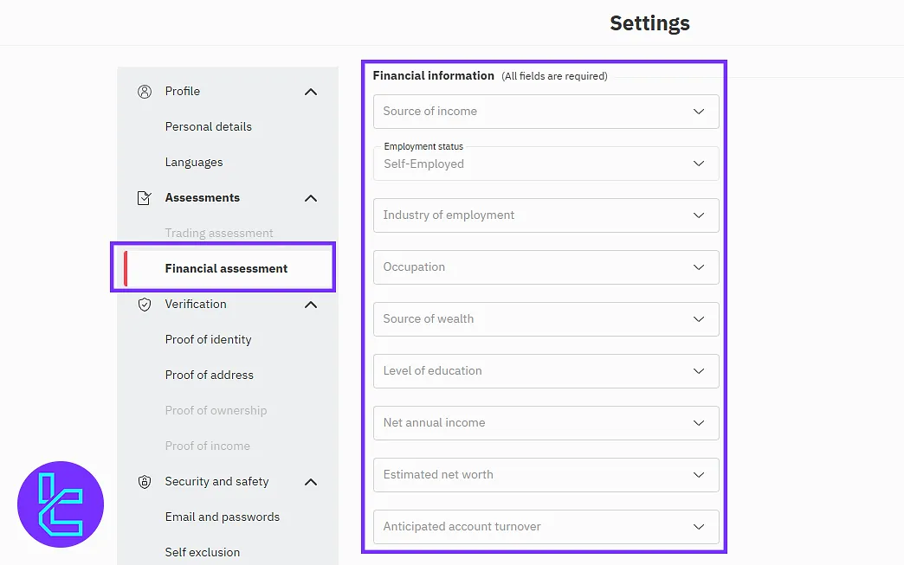Click the Security and safety label

[x=216, y=481]
